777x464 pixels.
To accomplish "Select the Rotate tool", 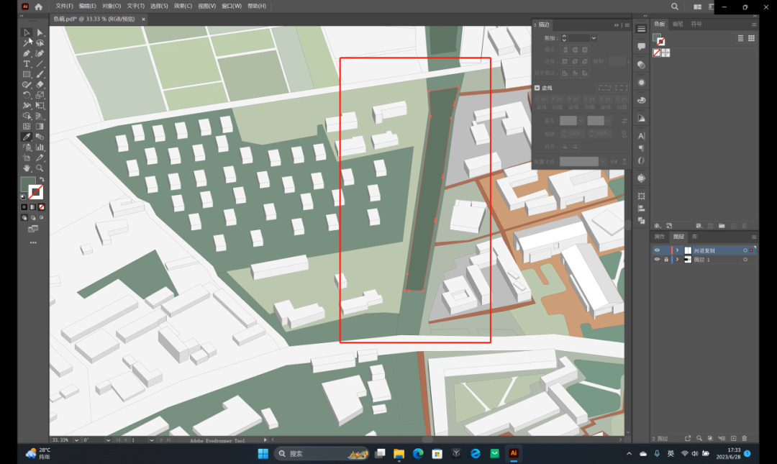I will point(27,95).
